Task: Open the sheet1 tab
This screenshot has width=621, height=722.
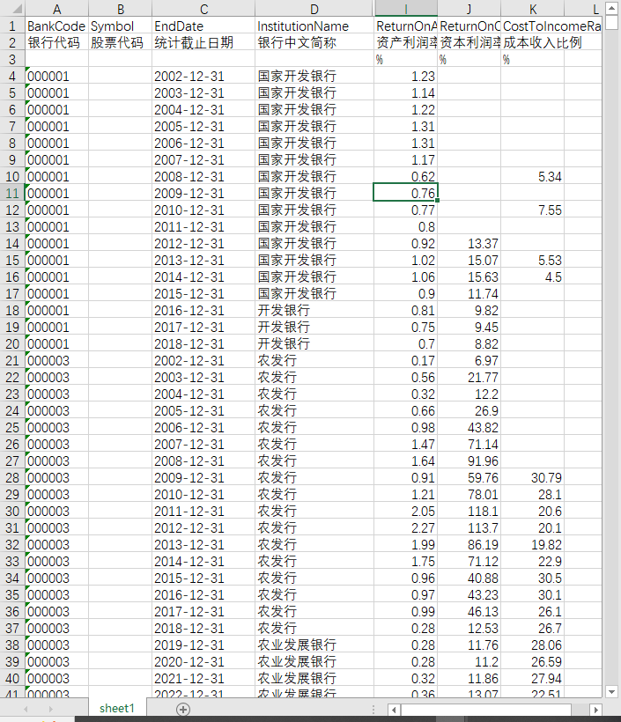Action: point(117,708)
